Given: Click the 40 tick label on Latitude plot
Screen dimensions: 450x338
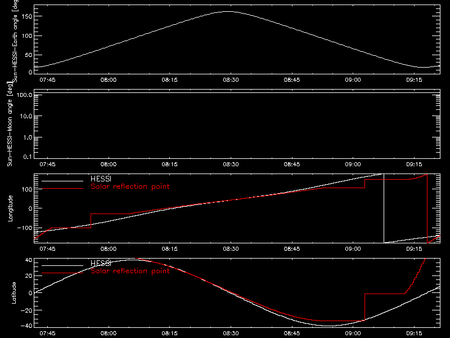Looking at the screenshot, I should 29,260.
